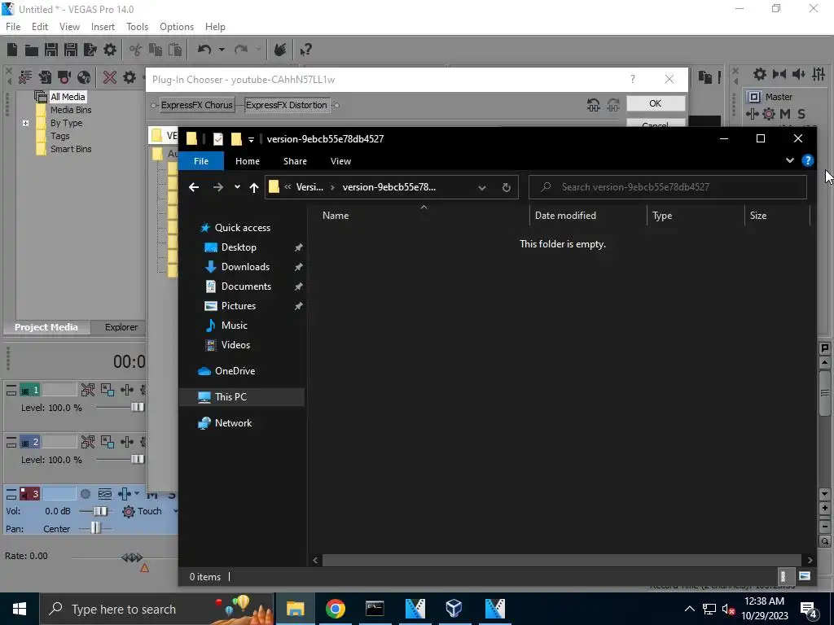The image size is (834, 625).
Task: Click the What's This help pointer icon
Action: click(305, 50)
